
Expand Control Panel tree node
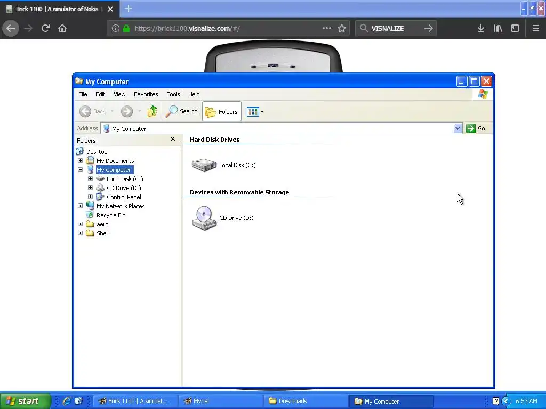(x=90, y=197)
